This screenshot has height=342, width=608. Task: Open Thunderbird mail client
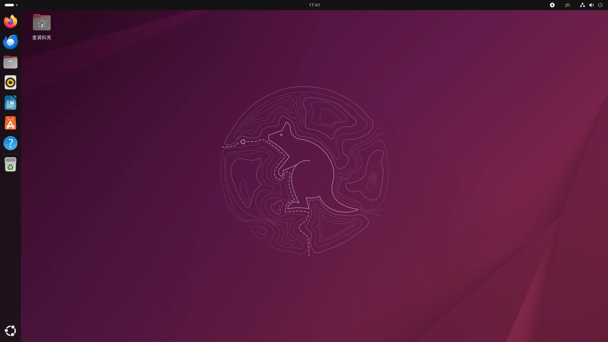tap(10, 42)
